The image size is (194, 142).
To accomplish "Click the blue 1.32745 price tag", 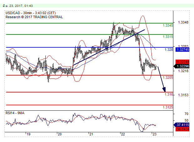I will click(182, 50).
